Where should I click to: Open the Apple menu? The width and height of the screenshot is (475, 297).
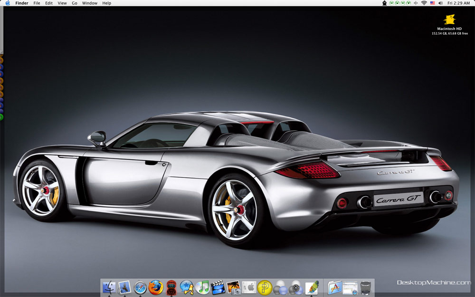(8, 3)
